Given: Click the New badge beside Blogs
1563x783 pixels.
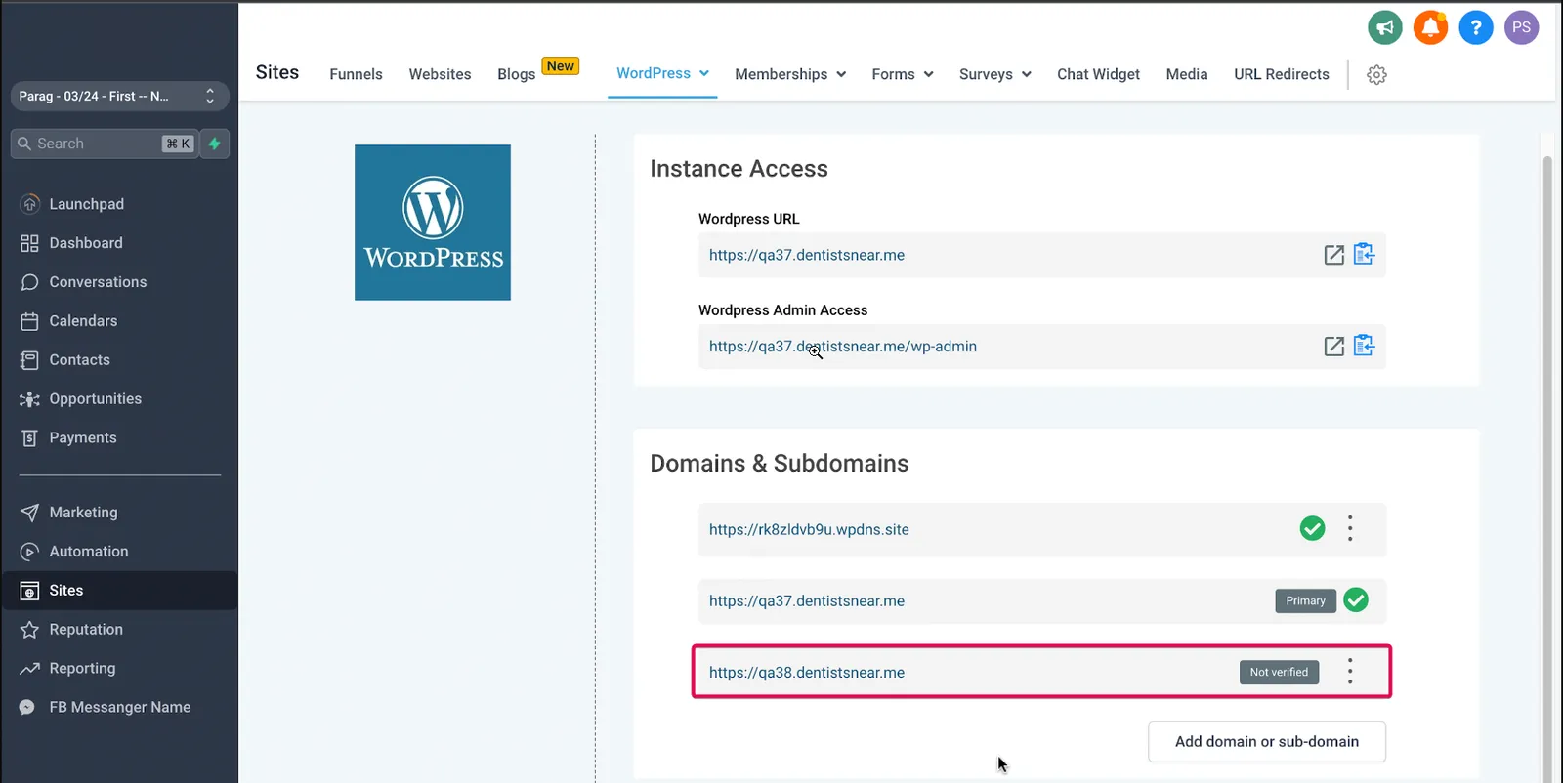Looking at the screenshot, I should (x=561, y=66).
